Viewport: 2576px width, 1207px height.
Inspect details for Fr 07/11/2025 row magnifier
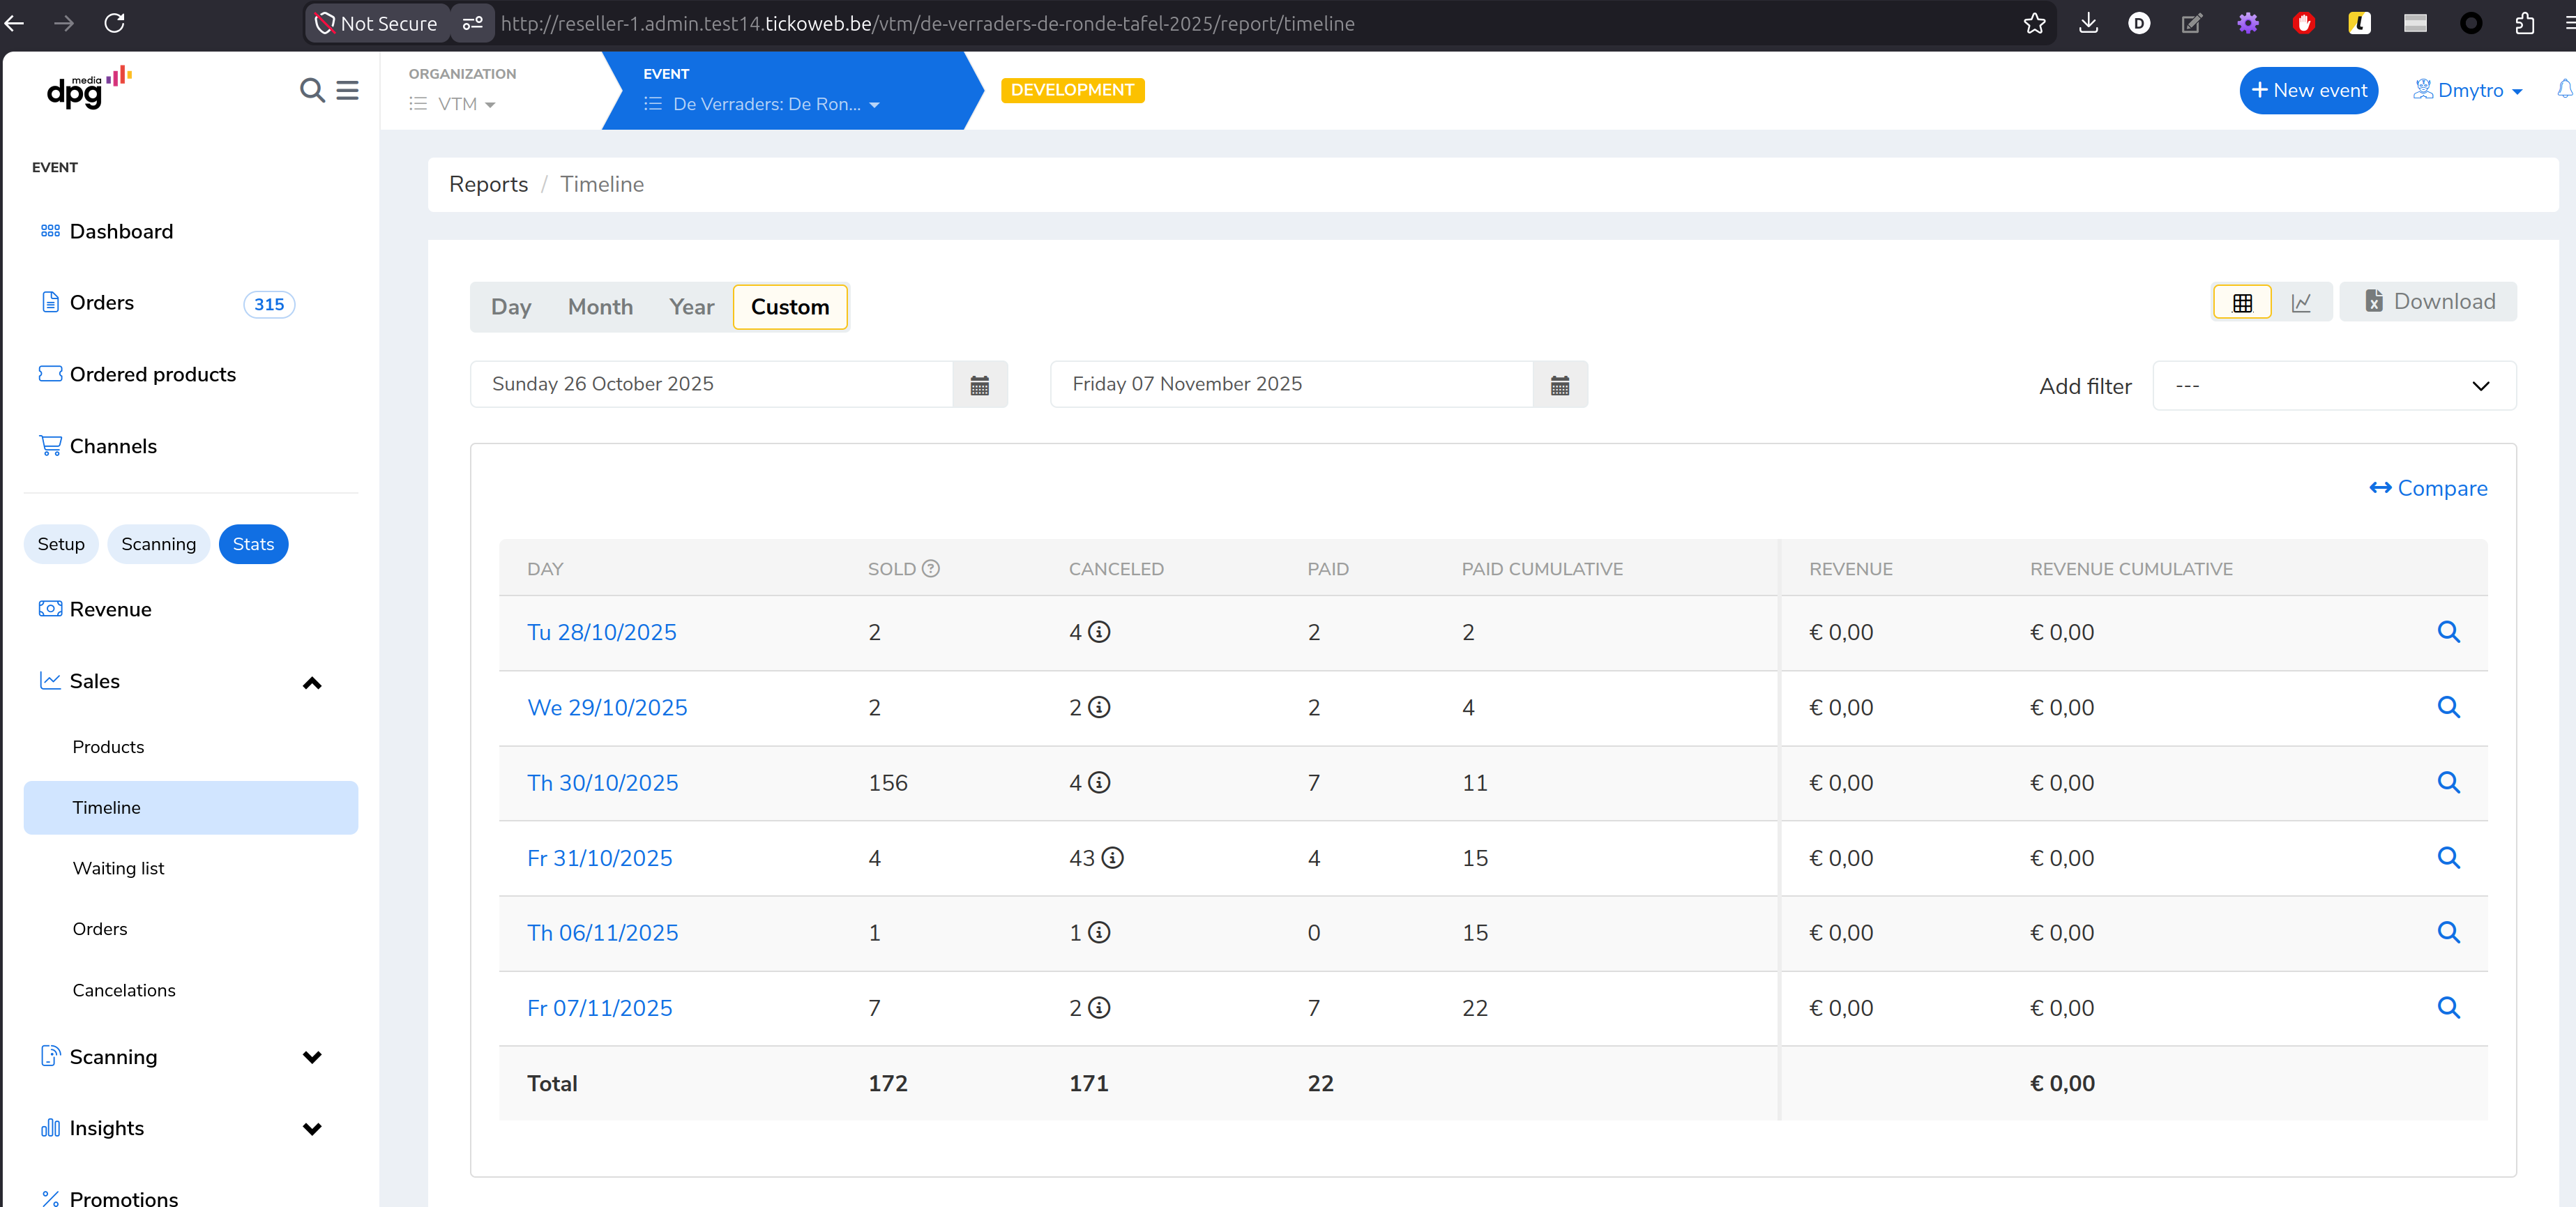click(x=2448, y=1007)
